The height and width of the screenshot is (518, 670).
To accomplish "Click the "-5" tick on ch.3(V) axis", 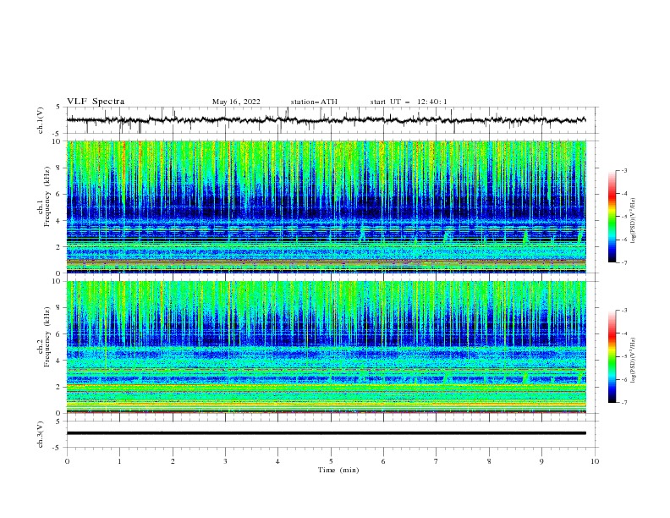I will (x=57, y=448).
